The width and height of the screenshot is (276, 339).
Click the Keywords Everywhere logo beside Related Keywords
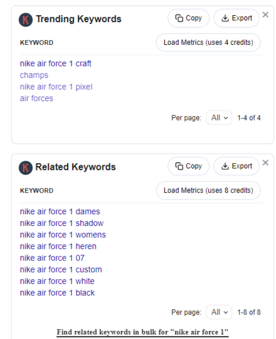25,168
